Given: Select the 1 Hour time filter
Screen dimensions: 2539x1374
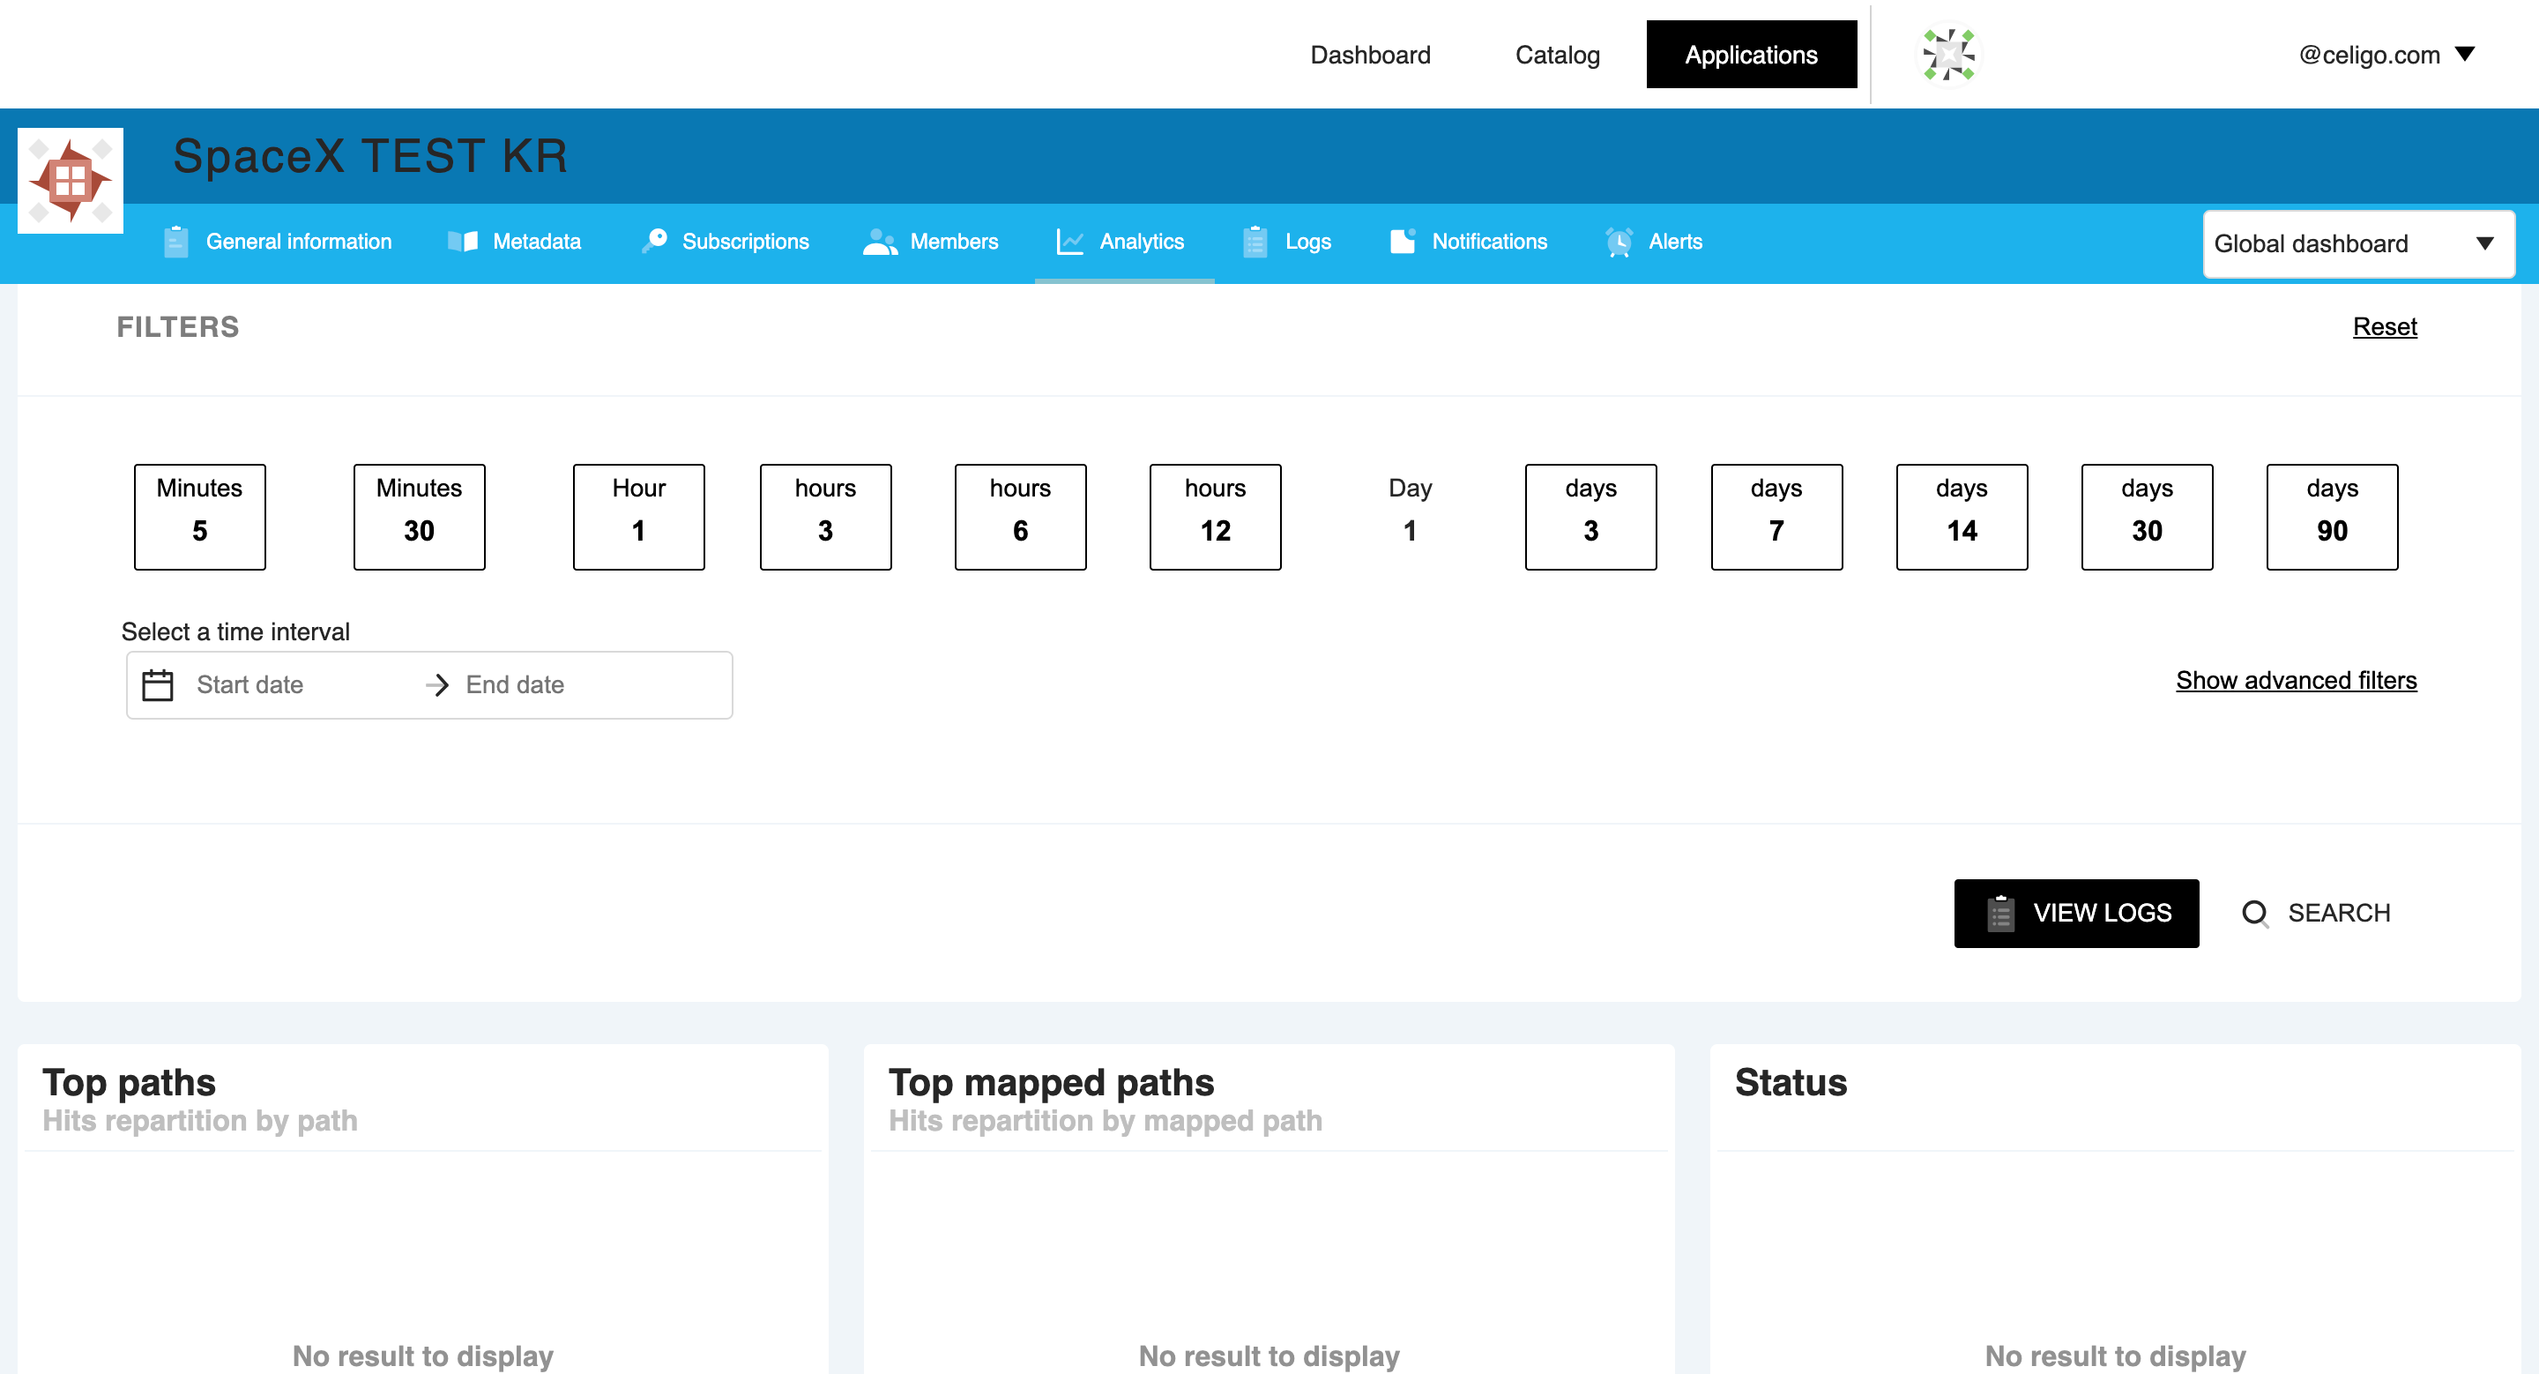Looking at the screenshot, I should [638, 517].
